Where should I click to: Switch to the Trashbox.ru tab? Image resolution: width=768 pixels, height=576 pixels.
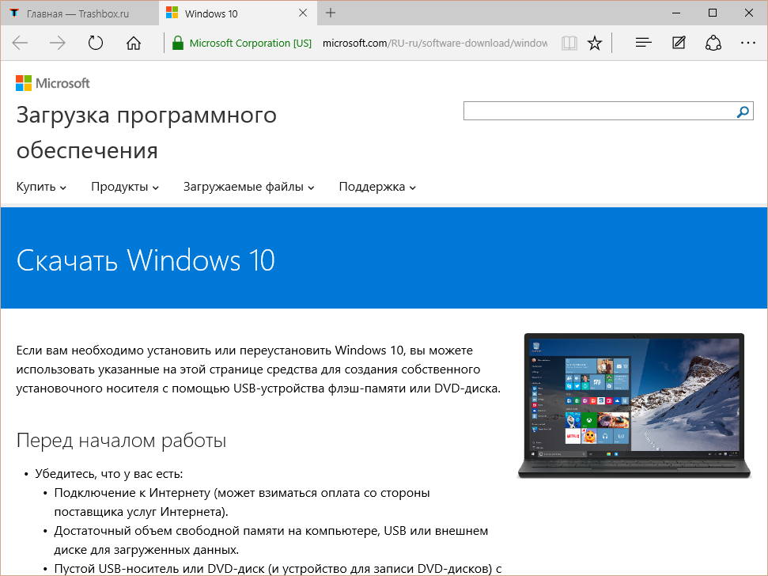click(x=79, y=13)
